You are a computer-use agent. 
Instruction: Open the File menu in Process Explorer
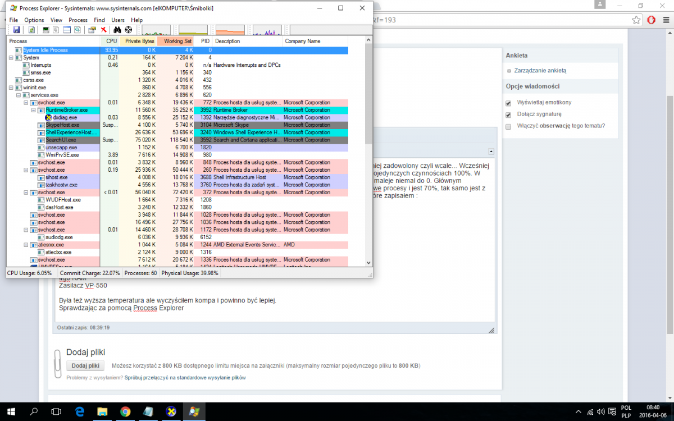(x=13, y=20)
